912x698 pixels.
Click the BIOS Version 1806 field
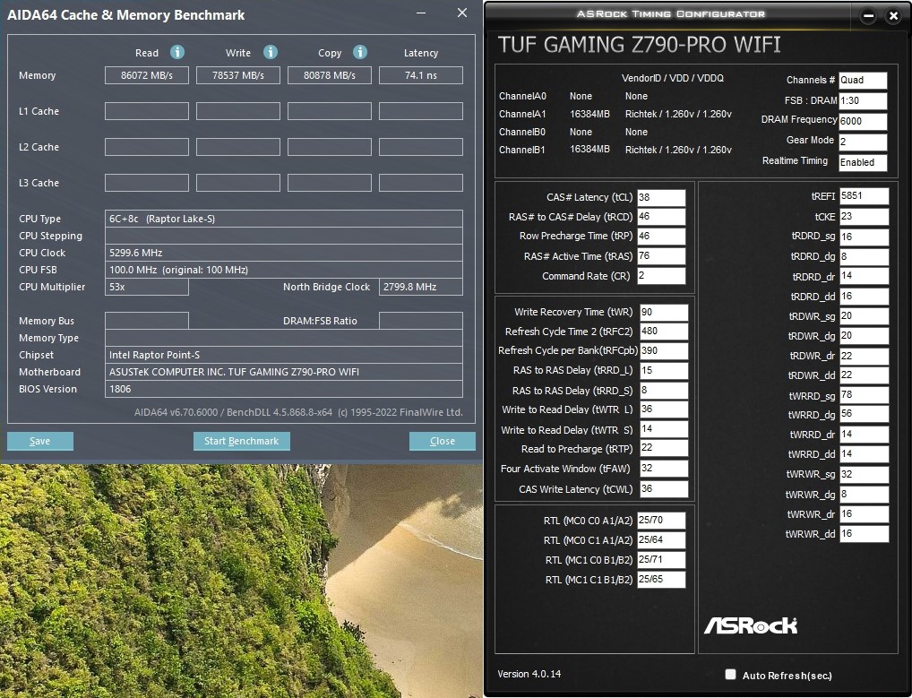point(284,389)
